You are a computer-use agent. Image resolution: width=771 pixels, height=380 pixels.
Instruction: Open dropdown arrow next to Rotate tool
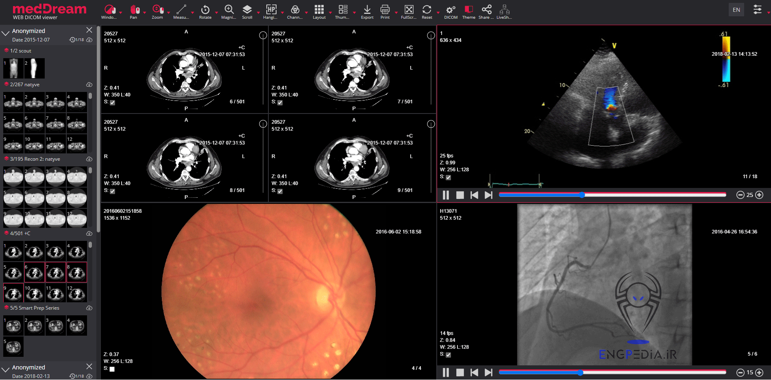tap(216, 13)
